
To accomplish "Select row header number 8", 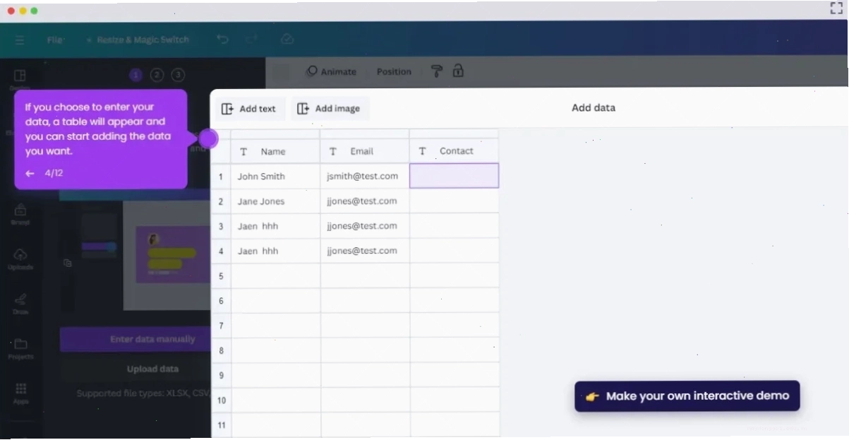I will pos(221,350).
